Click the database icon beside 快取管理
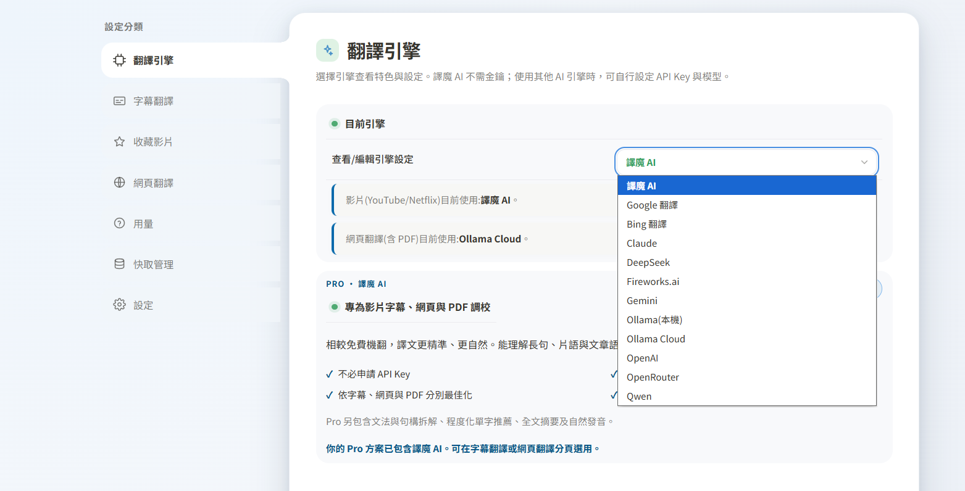965x491 pixels. click(119, 264)
